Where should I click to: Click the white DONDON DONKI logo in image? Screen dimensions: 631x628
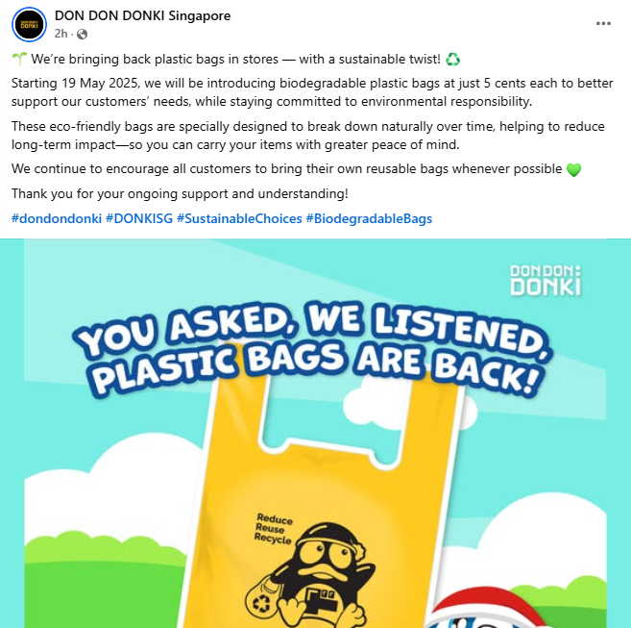tap(546, 280)
